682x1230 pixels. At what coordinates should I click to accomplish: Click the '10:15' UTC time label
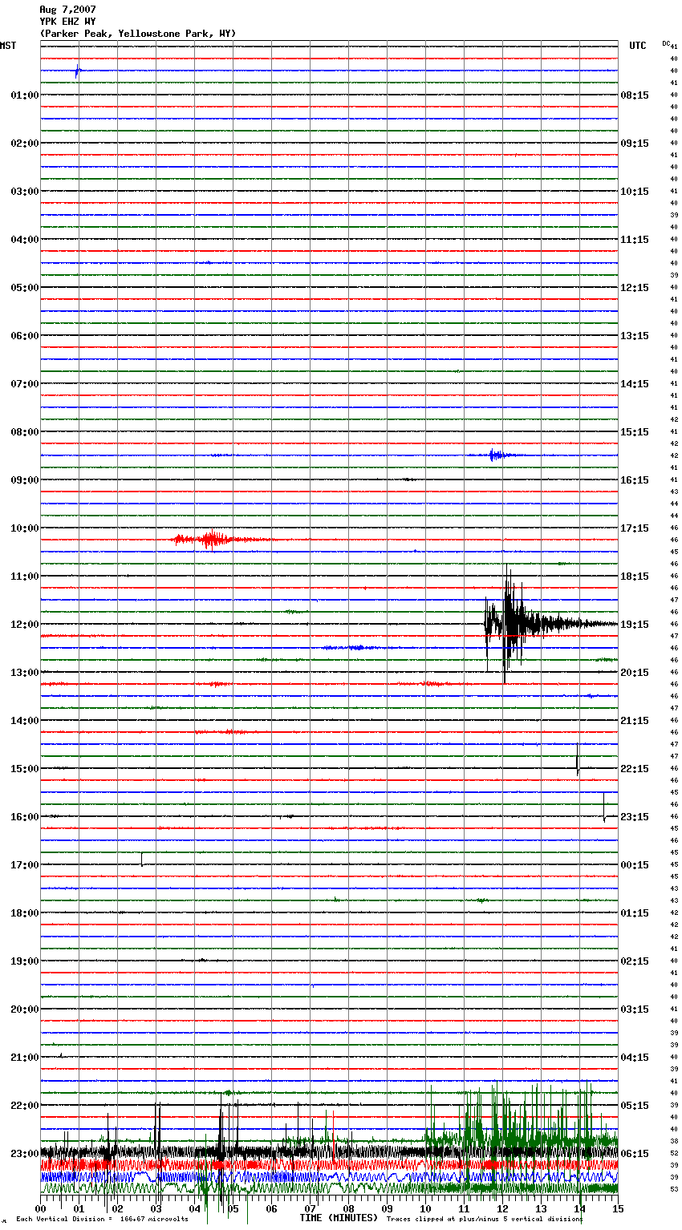pyautogui.click(x=635, y=192)
